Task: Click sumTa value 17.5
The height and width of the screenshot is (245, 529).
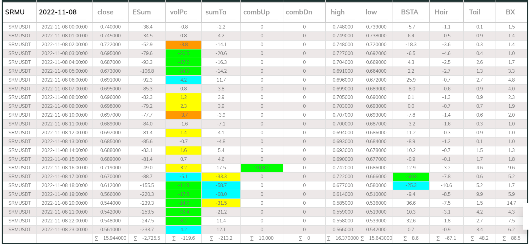Action: point(221,168)
